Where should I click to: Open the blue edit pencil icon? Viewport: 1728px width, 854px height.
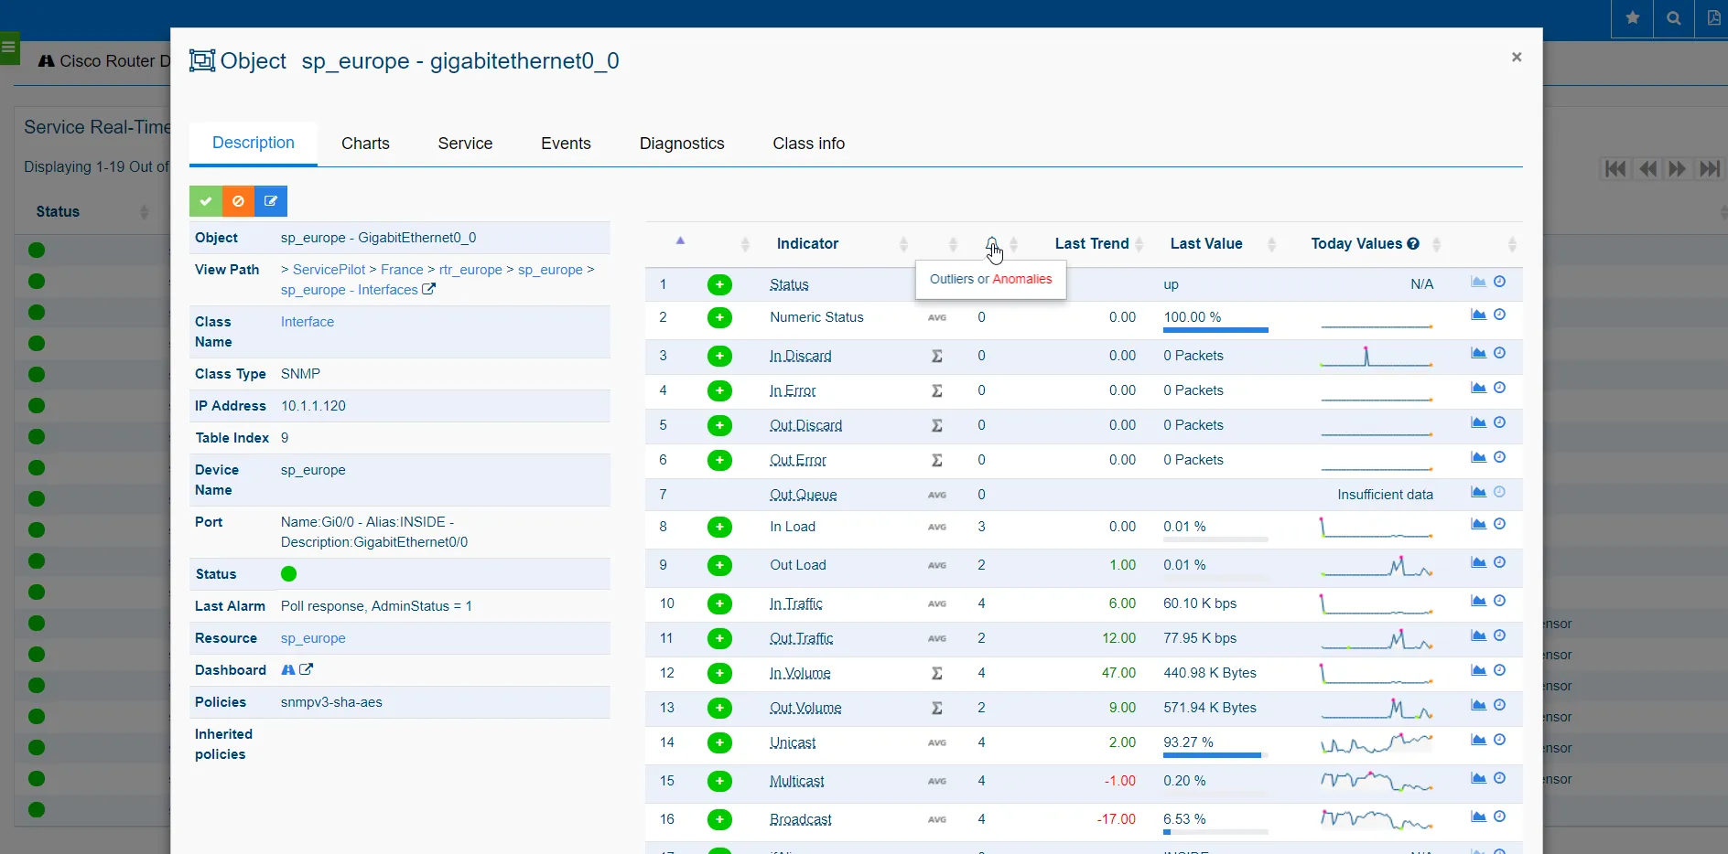(x=270, y=200)
